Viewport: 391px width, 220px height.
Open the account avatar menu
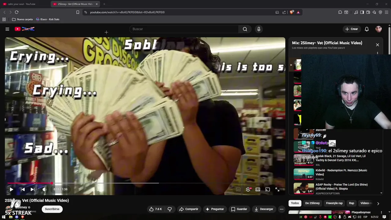378,29
